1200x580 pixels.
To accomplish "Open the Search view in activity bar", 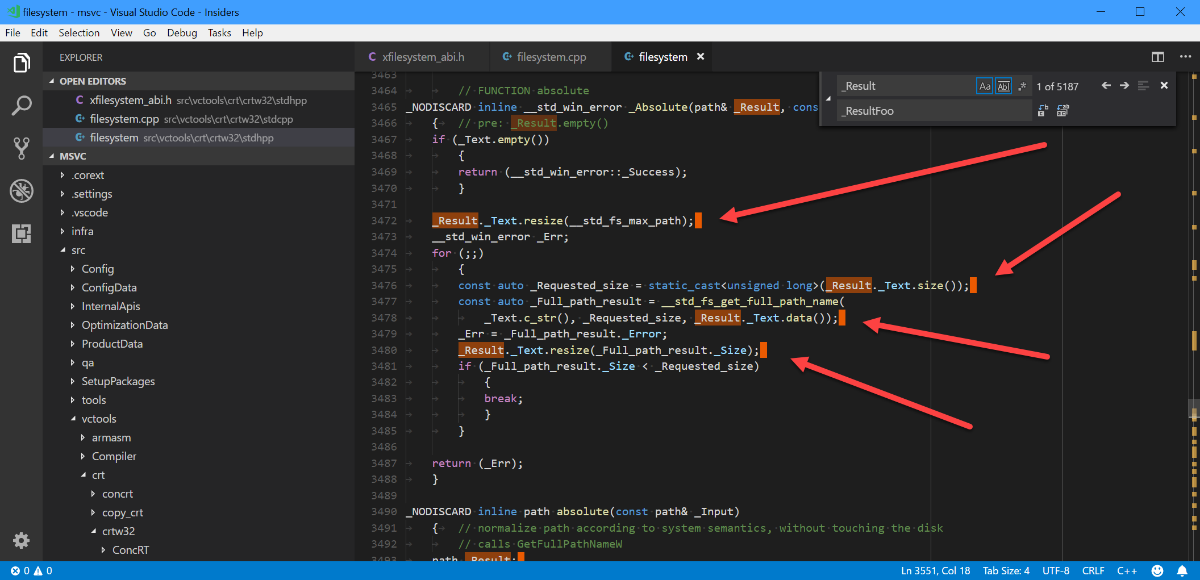I will (x=21, y=106).
